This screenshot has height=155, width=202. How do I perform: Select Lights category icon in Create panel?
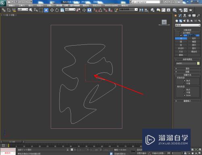[184, 21]
